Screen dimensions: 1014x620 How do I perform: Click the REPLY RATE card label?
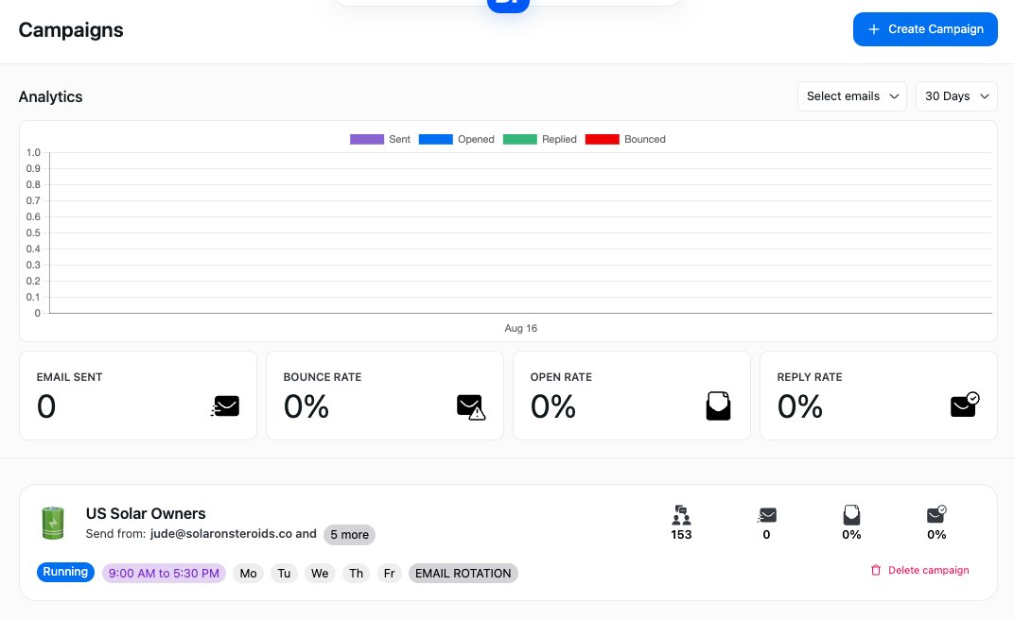point(809,377)
